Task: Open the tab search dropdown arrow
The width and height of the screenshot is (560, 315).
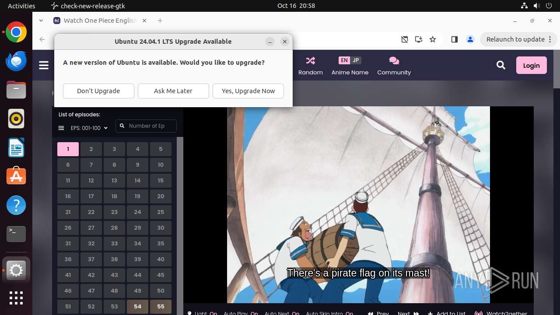Action: pyautogui.click(x=41, y=21)
